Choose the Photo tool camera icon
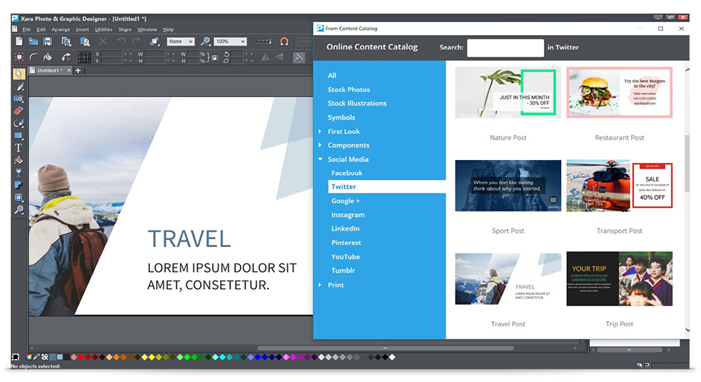The height and width of the screenshot is (382, 701). click(19, 99)
